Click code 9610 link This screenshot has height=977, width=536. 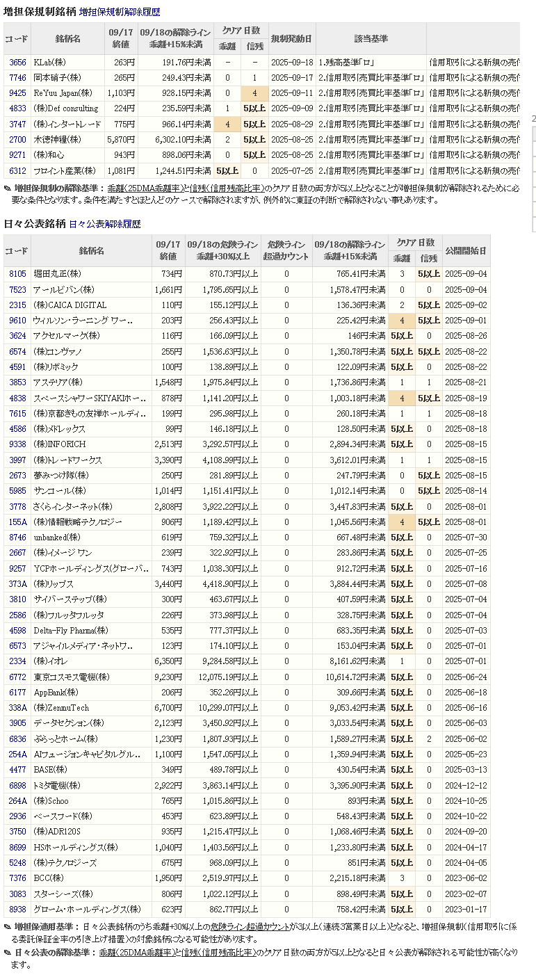point(17,321)
